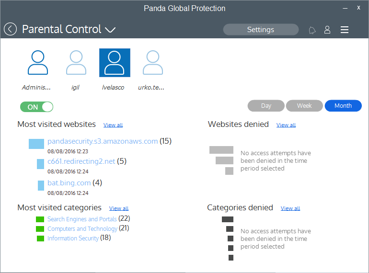Click the green bar beside Information Security
Viewport: 369px width, 273px height.
[40, 239]
